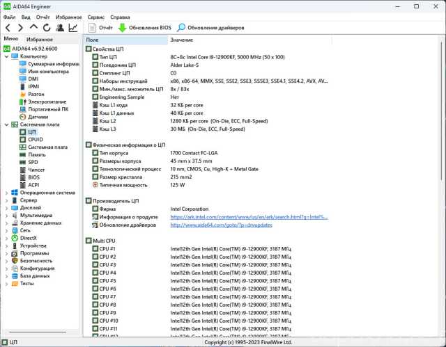Click Обновления BIOS with the green arrow

(x=144, y=28)
